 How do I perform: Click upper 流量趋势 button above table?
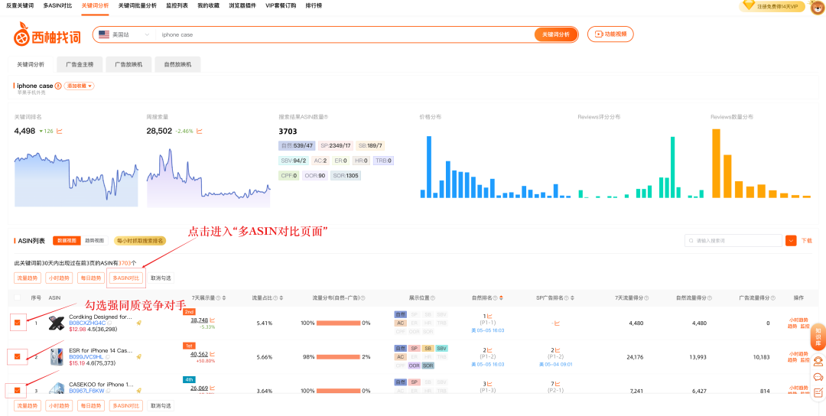[x=28, y=278]
